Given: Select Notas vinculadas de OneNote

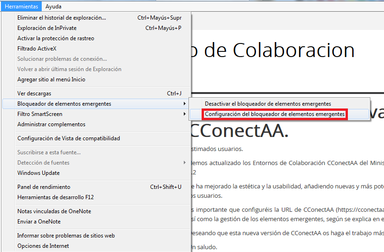Looking at the screenshot, I should click(x=54, y=211).
